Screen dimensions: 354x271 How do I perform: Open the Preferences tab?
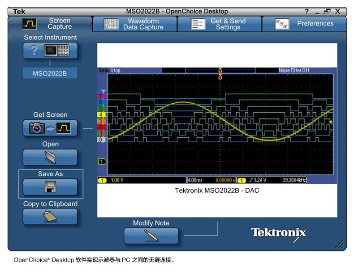(x=305, y=24)
